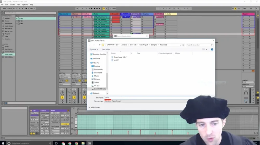Select MIDI Effects category in browser

tap(9, 29)
